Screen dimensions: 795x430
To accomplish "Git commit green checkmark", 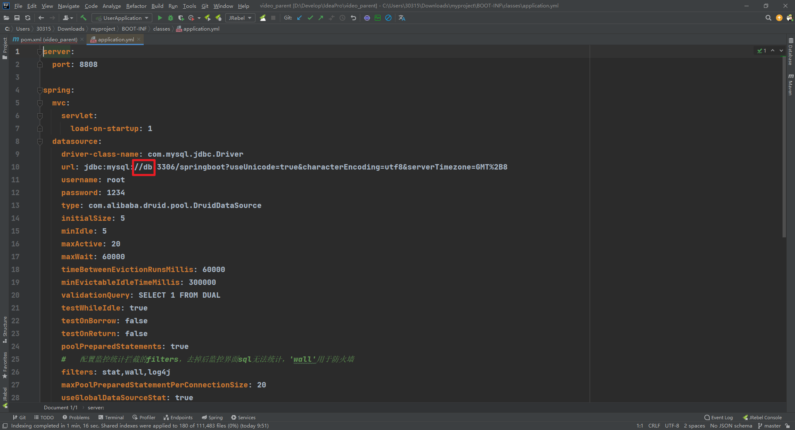I will coord(310,18).
